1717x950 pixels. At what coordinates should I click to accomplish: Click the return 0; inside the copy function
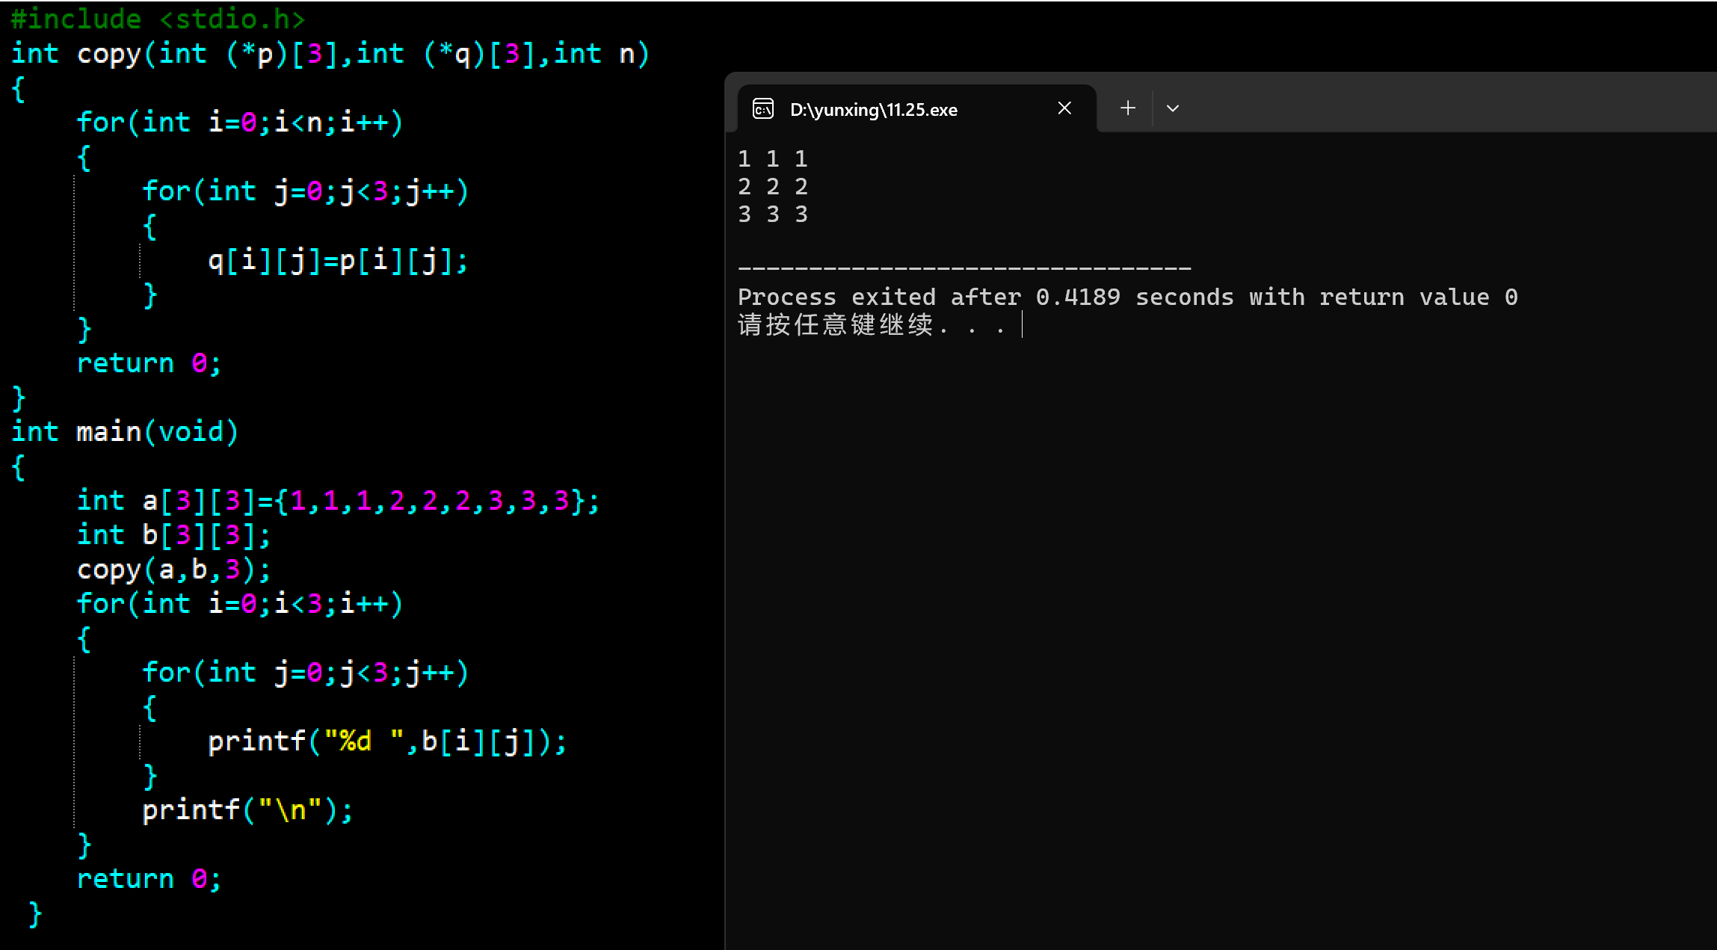pos(149,363)
